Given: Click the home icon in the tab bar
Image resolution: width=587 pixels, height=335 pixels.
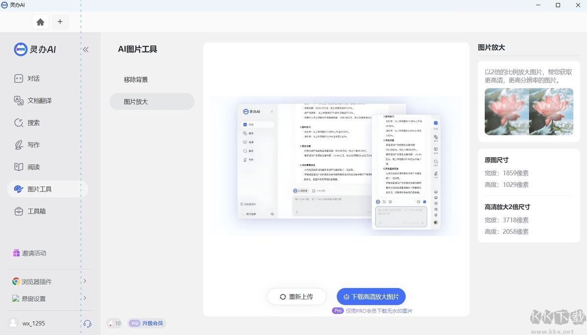Looking at the screenshot, I should click(41, 21).
